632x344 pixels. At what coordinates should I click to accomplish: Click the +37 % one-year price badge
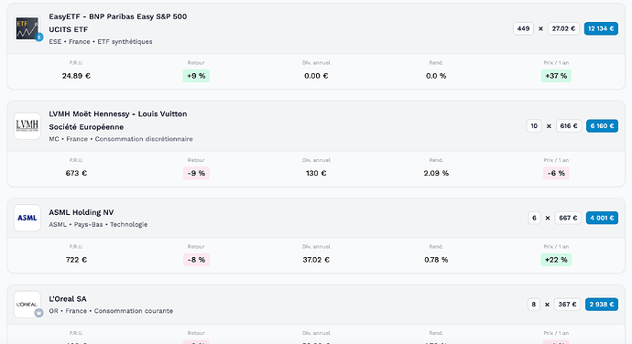(556, 76)
